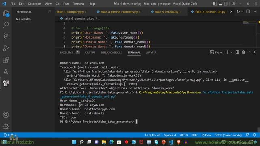Open notifications bell in status bar
Screen dimensions: 260x146
tap(254, 135)
